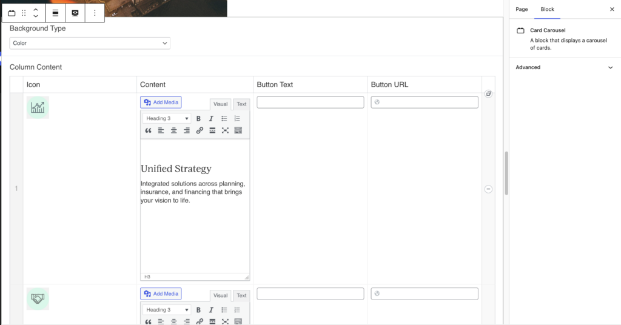Insert a link in the first row's editor
The image size is (621, 325).
tap(200, 130)
